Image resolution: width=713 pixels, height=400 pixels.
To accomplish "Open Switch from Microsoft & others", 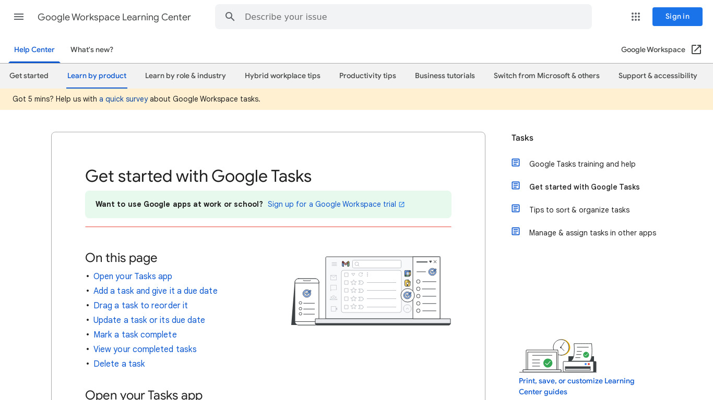I will click(x=546, y=76).
